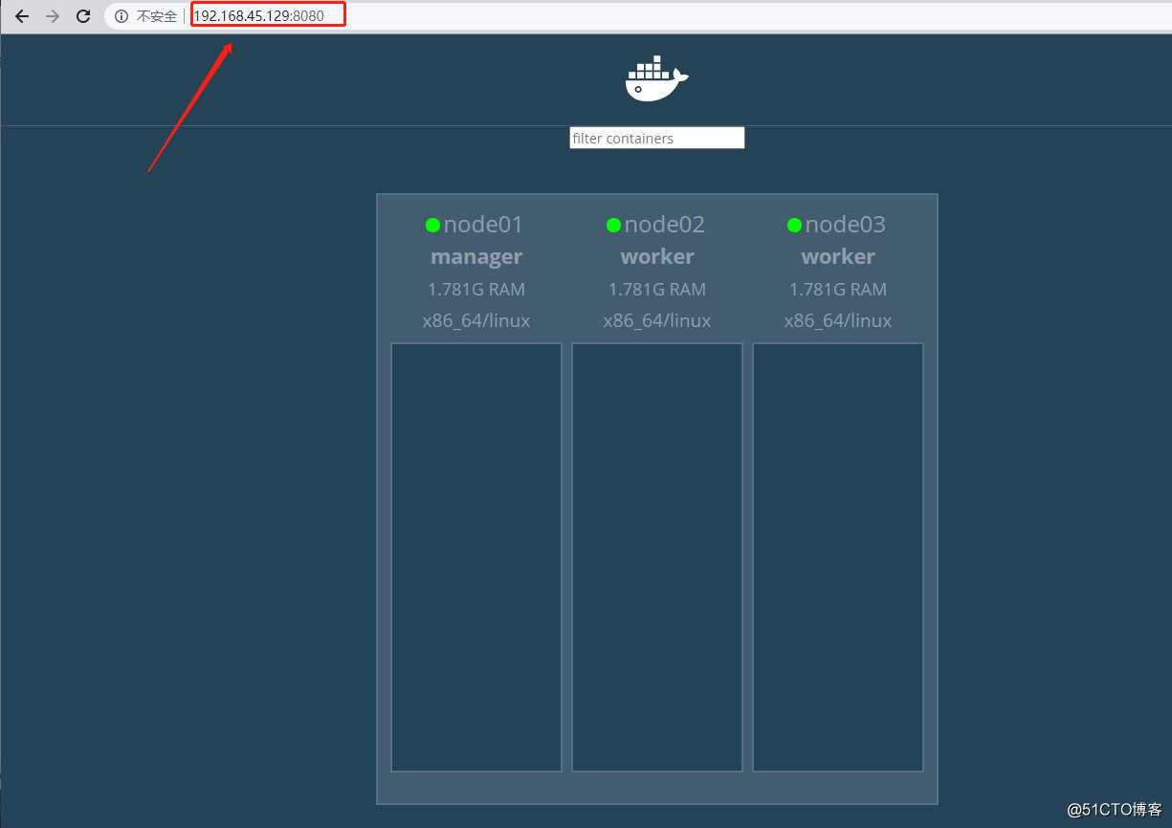
Task: Click the site security info icon in address bar
Action: pyautogui.click(x=120, y=15)
